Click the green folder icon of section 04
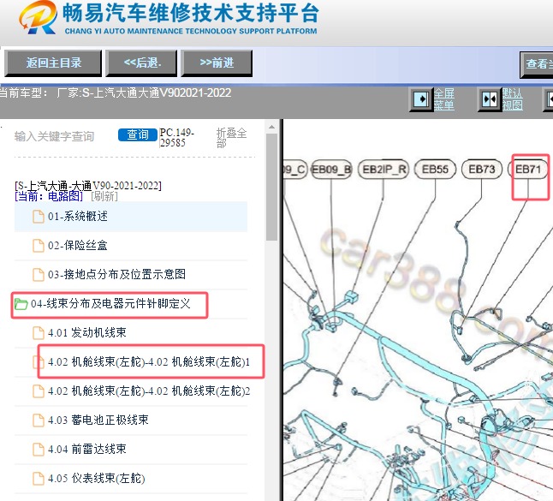The width and height of the screenshot is (553, 501). (21, 304)
